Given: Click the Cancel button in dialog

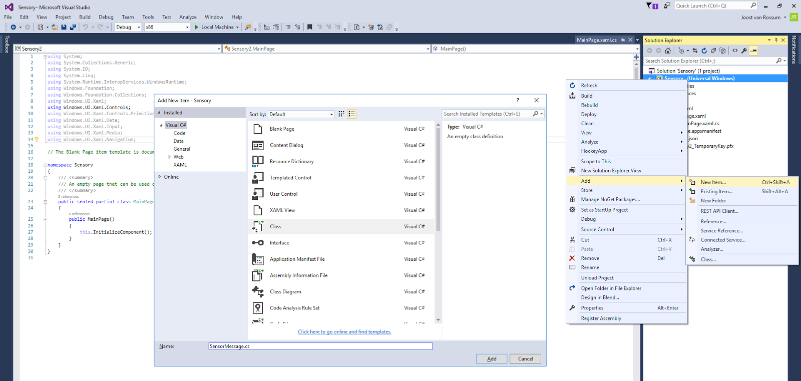Looking at the screenshot, I should point(525,358).
